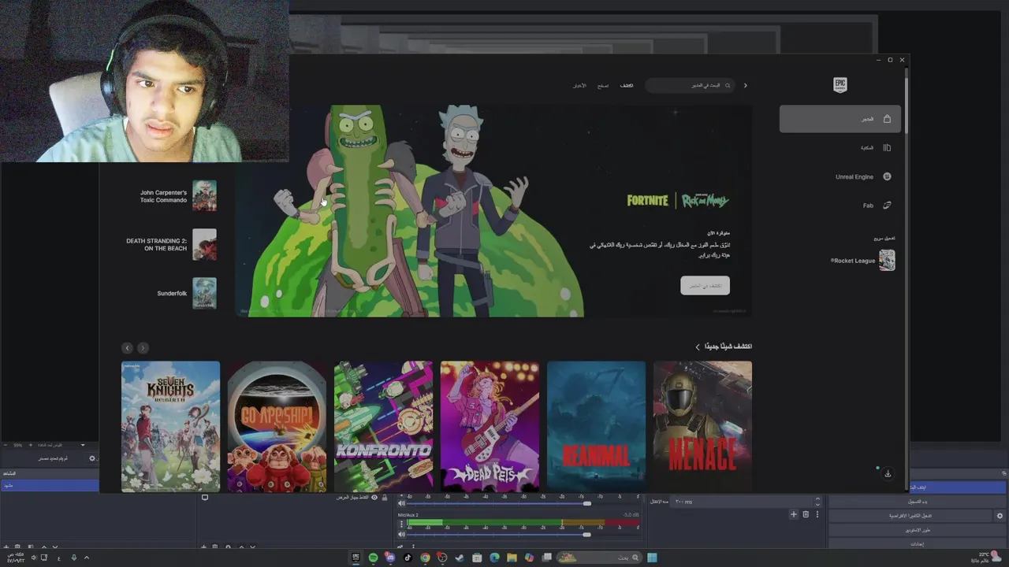
Task: Open the Dead Pets game card
Action: point(490,426)
